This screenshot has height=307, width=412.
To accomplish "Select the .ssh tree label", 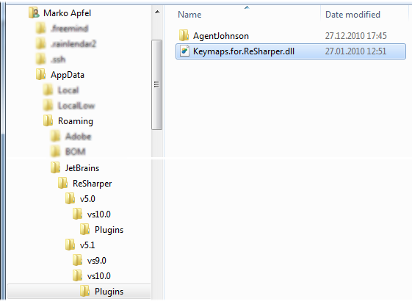I will (58, 59).
